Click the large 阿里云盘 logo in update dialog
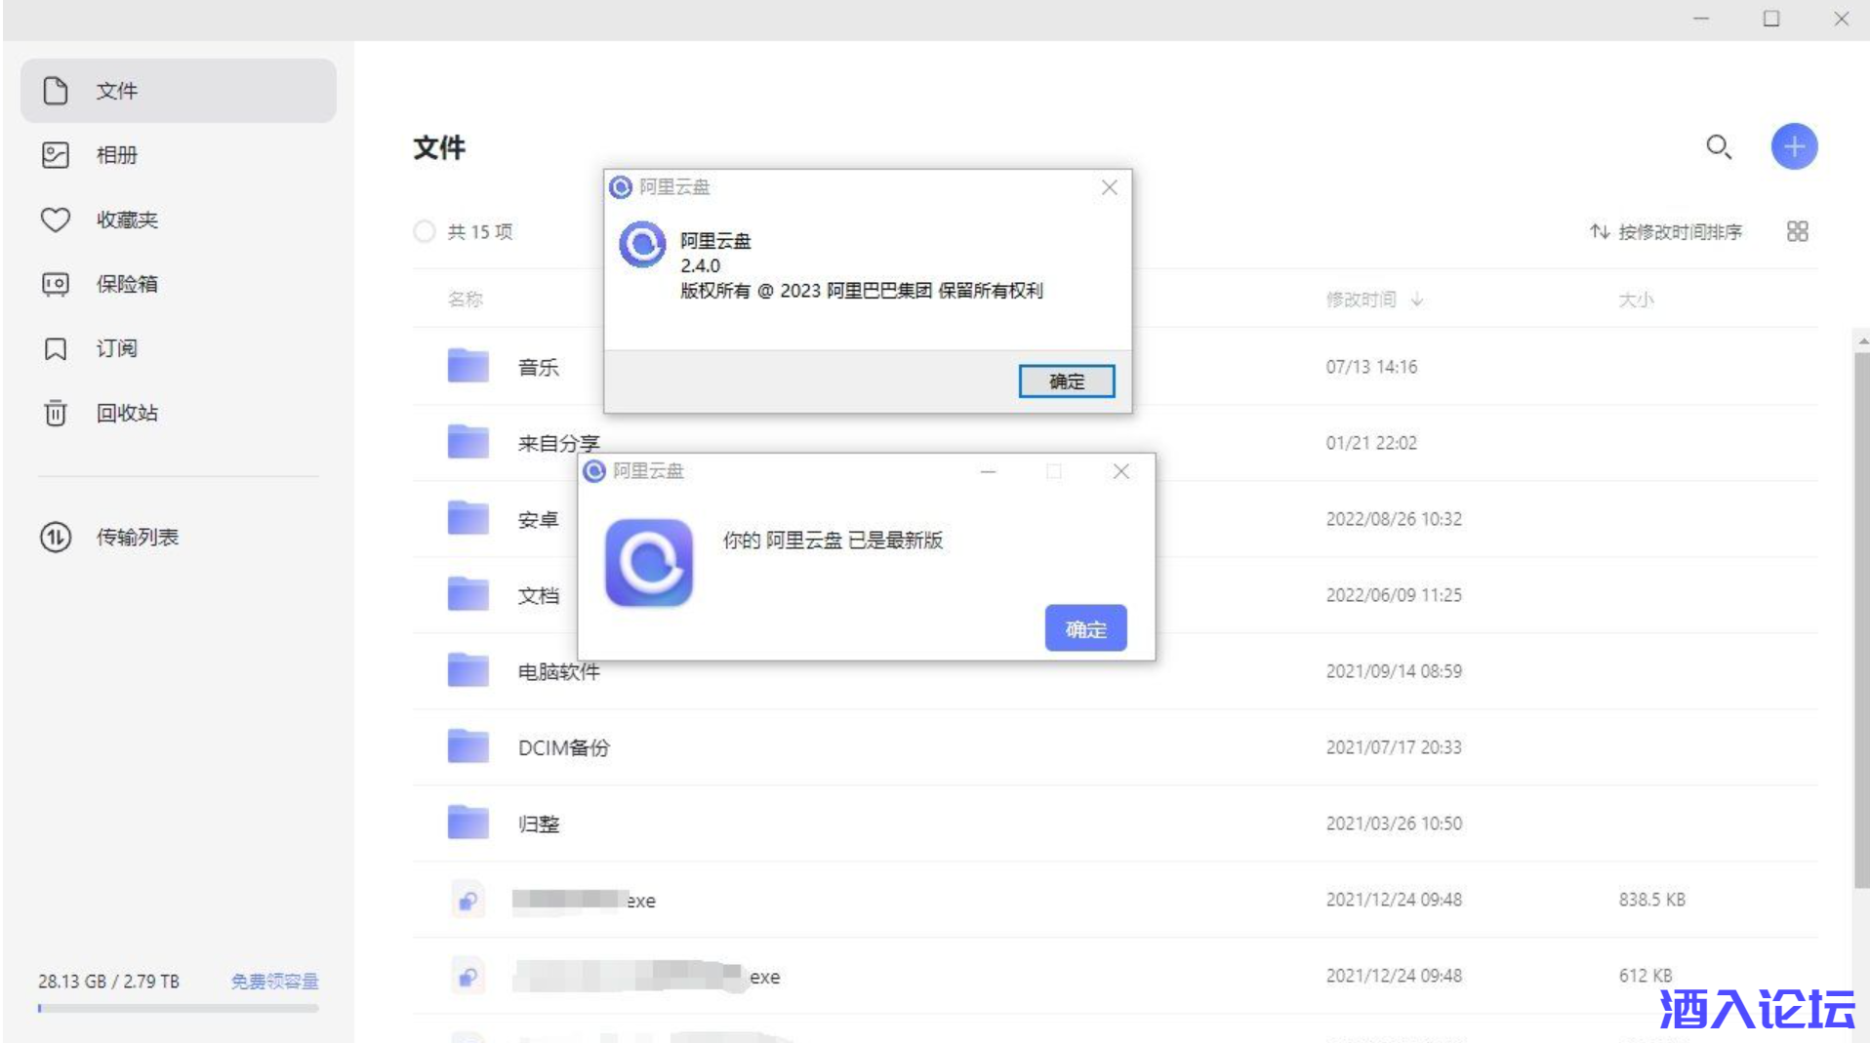Screen dimensions: 1870x1043 (x=649, y=563)
